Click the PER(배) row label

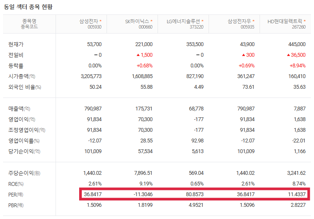pyautogui.click(x=16, y=195)
